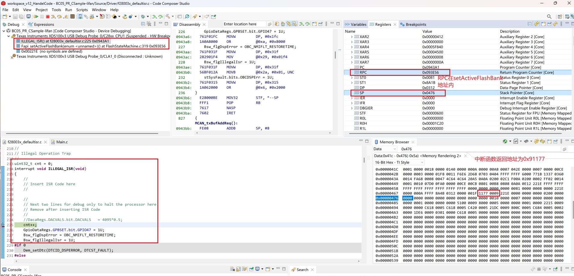Click the RPC register value 0x093E56
The height and width of the screenshot is (276, 574).
click(430, 73)
